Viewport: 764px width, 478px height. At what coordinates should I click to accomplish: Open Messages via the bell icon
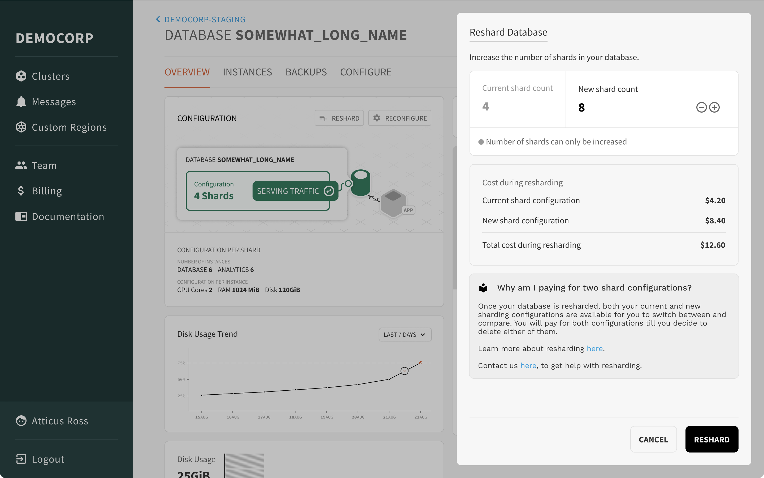point(21,102)
